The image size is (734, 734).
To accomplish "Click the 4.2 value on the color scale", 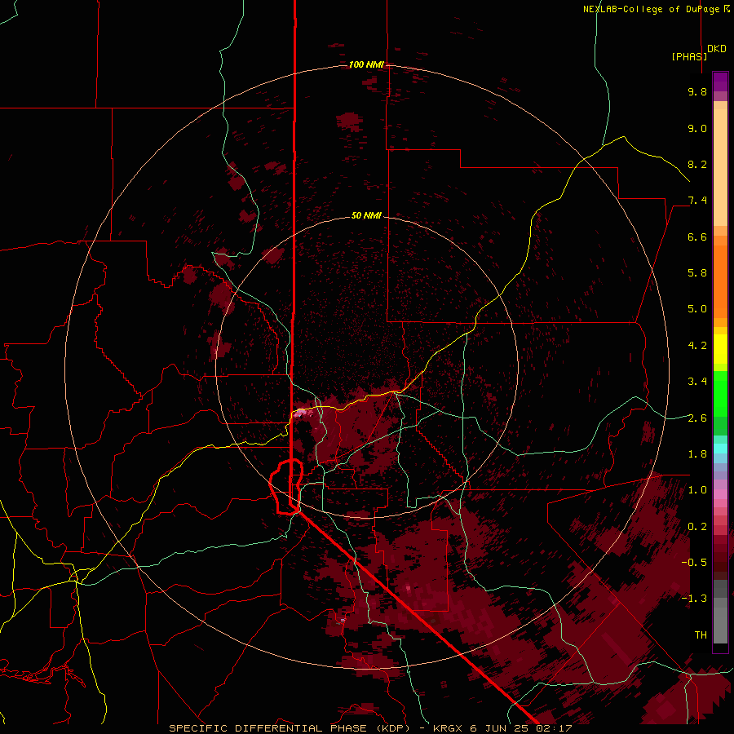I will pyautogui.click(x=697, y=346).
